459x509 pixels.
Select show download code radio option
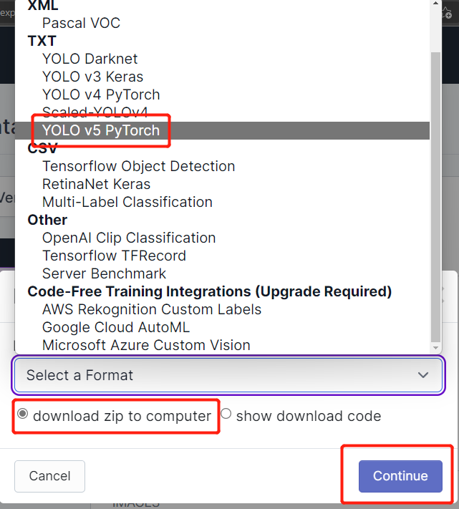click(x=226, y=415)
